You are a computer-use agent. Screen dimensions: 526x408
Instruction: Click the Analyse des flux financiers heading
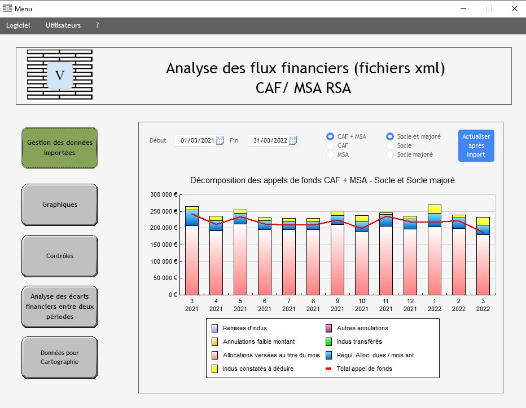(305, 68)
